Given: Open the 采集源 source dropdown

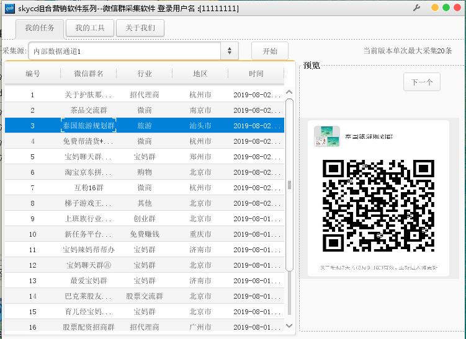Looking at the screenshot, I should click(x=124, y=51).
